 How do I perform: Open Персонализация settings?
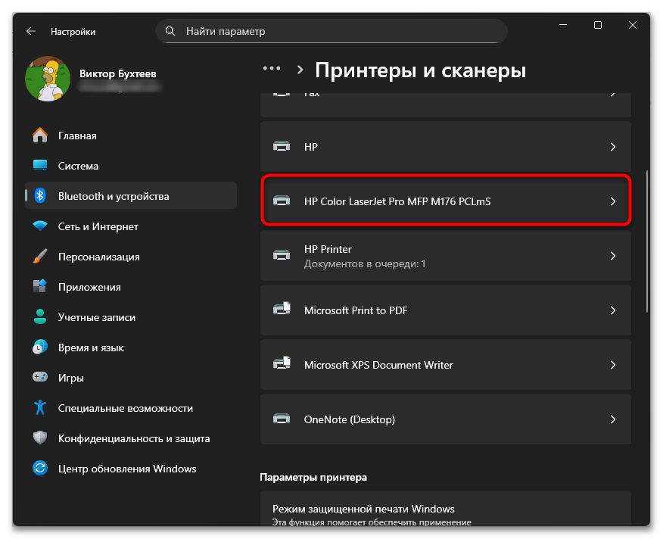coord(131,257)
